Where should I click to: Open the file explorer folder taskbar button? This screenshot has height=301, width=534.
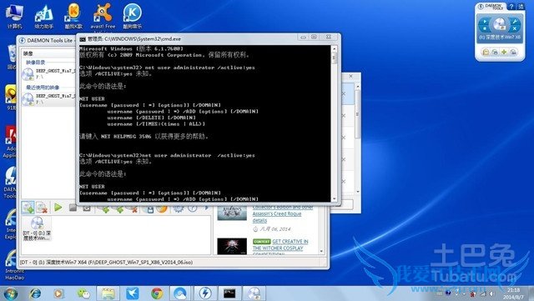tap(108, 293)
